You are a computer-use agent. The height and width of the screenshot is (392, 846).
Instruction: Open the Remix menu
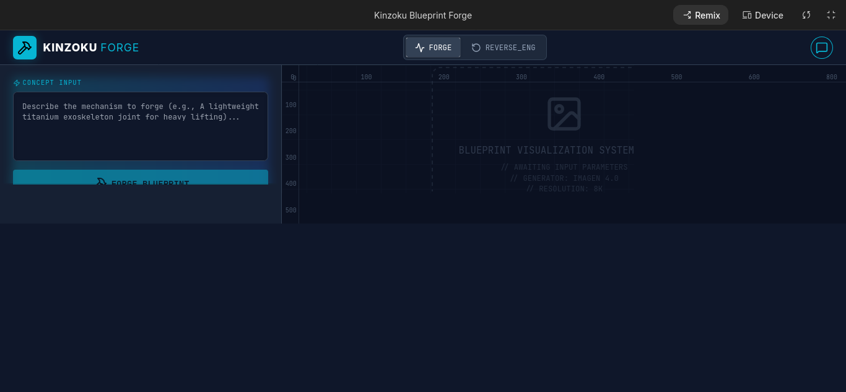[700, 15]
